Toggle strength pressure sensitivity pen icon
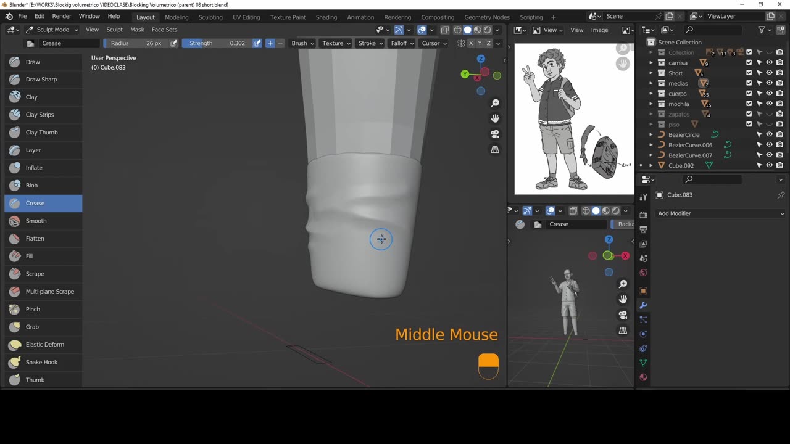This screenshot has height=444, width=790. pos(257,43)
